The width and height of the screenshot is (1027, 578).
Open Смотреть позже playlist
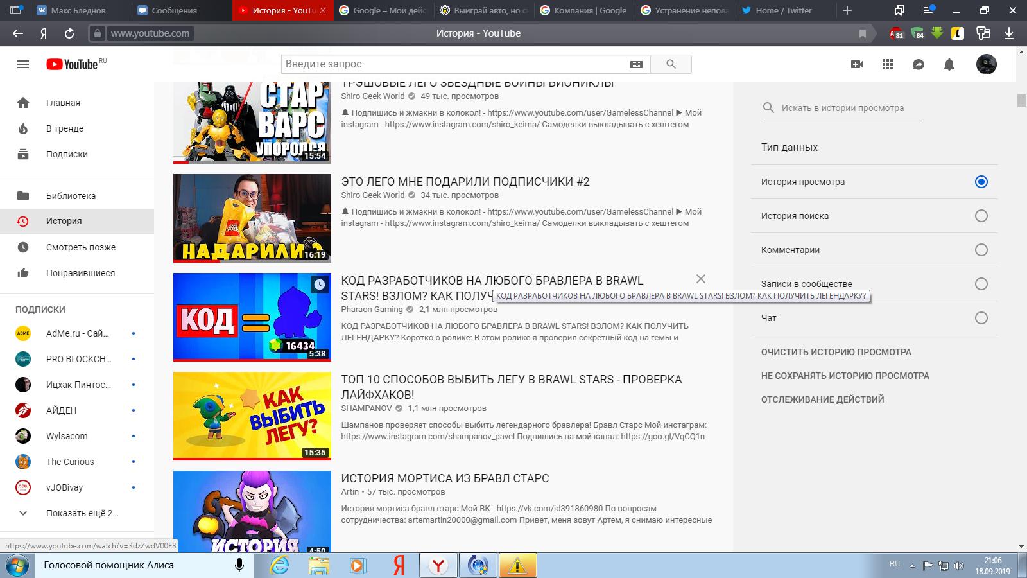point(77,247)
